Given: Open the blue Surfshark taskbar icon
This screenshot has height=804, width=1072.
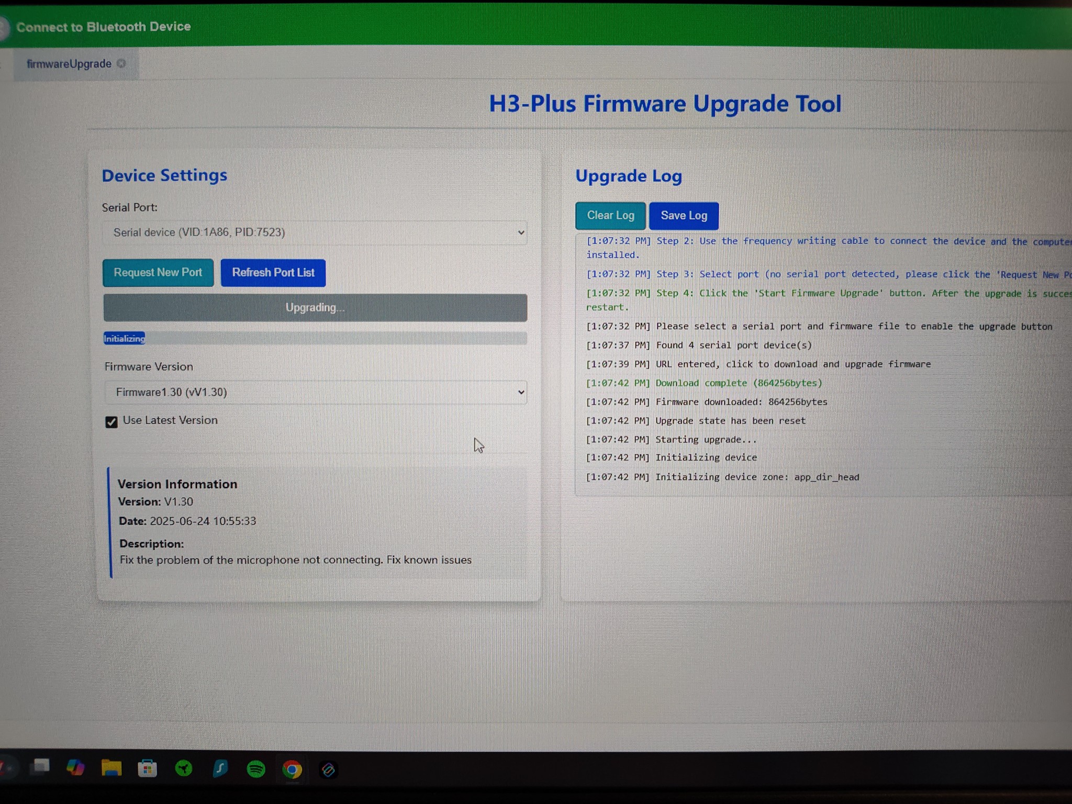Looking at the screenshot, I should tap(220, 769).
